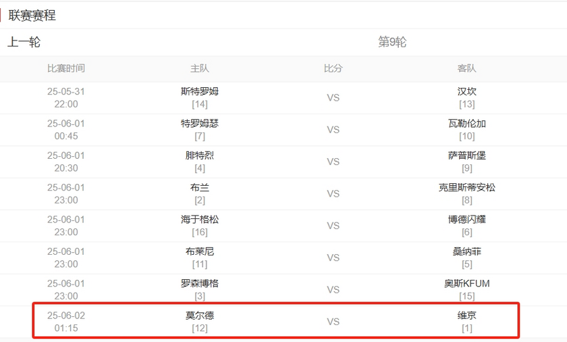Open away team 汉坎
This screenshot has width=567, height=342.
(x=467, y=91)
